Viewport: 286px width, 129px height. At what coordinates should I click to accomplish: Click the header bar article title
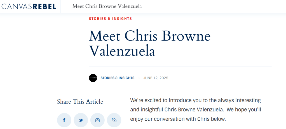click(107, 6)
